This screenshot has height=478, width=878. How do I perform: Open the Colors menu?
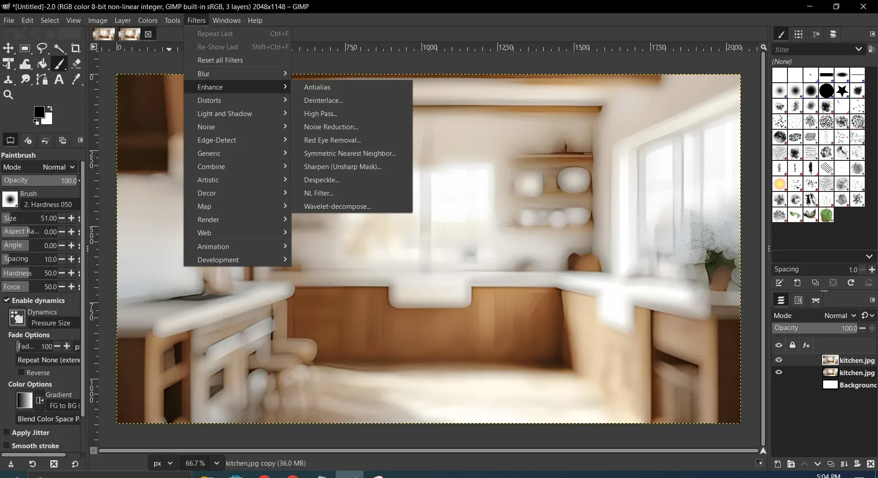(147, 21)
